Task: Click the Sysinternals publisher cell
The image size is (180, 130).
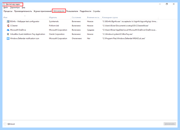Action: (54, 22)
